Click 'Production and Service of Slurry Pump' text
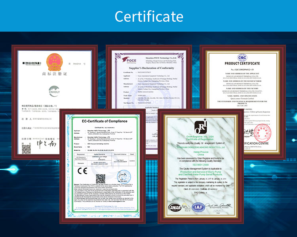297x237 pixels. [x=201, y=172]
